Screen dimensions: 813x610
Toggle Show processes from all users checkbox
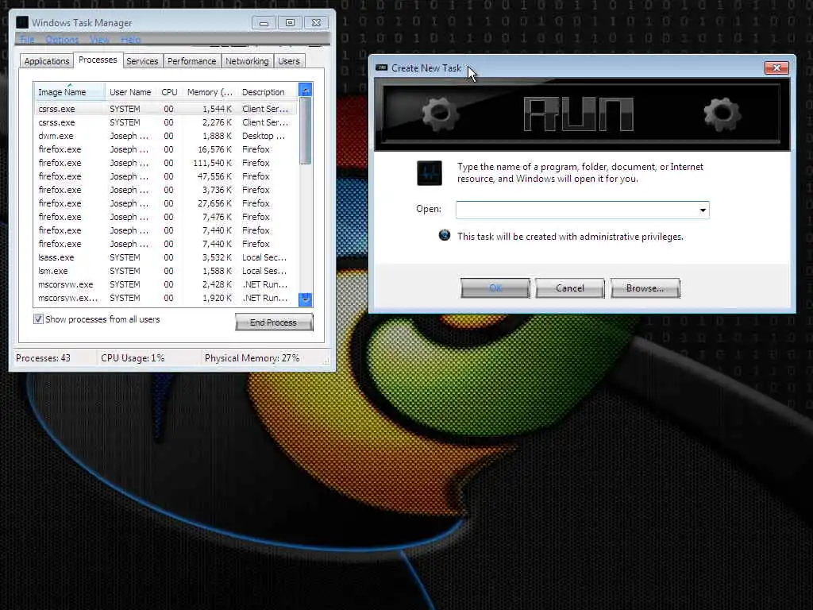(x=38, y=319)
